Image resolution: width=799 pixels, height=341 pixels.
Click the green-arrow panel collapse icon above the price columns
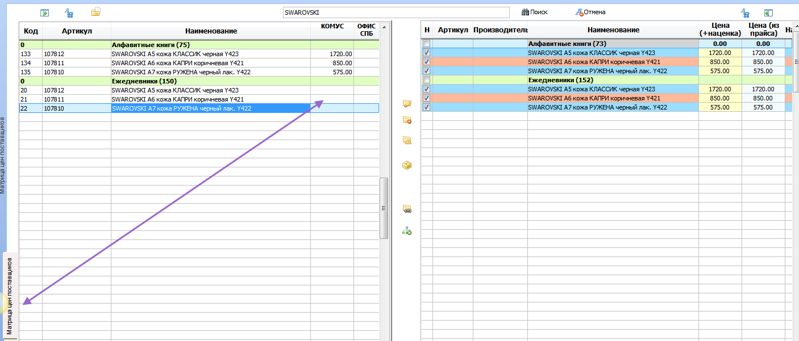768,12
